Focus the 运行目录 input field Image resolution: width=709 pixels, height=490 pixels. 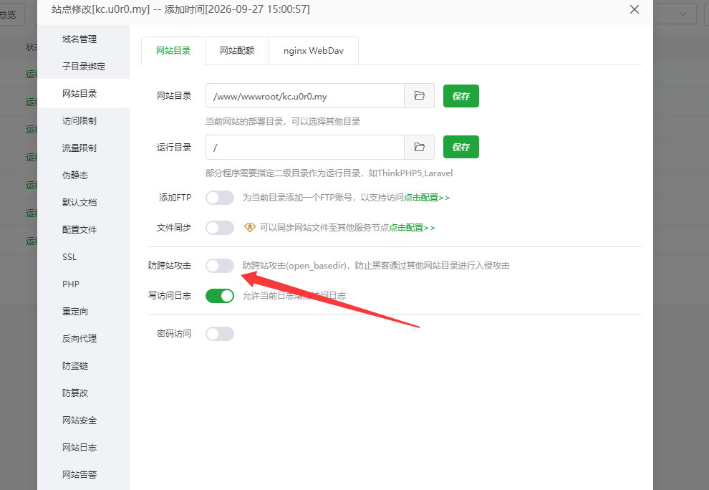pos(305,147)
